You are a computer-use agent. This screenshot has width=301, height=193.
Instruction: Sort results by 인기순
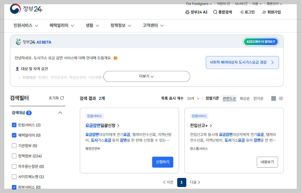[258, 99]
